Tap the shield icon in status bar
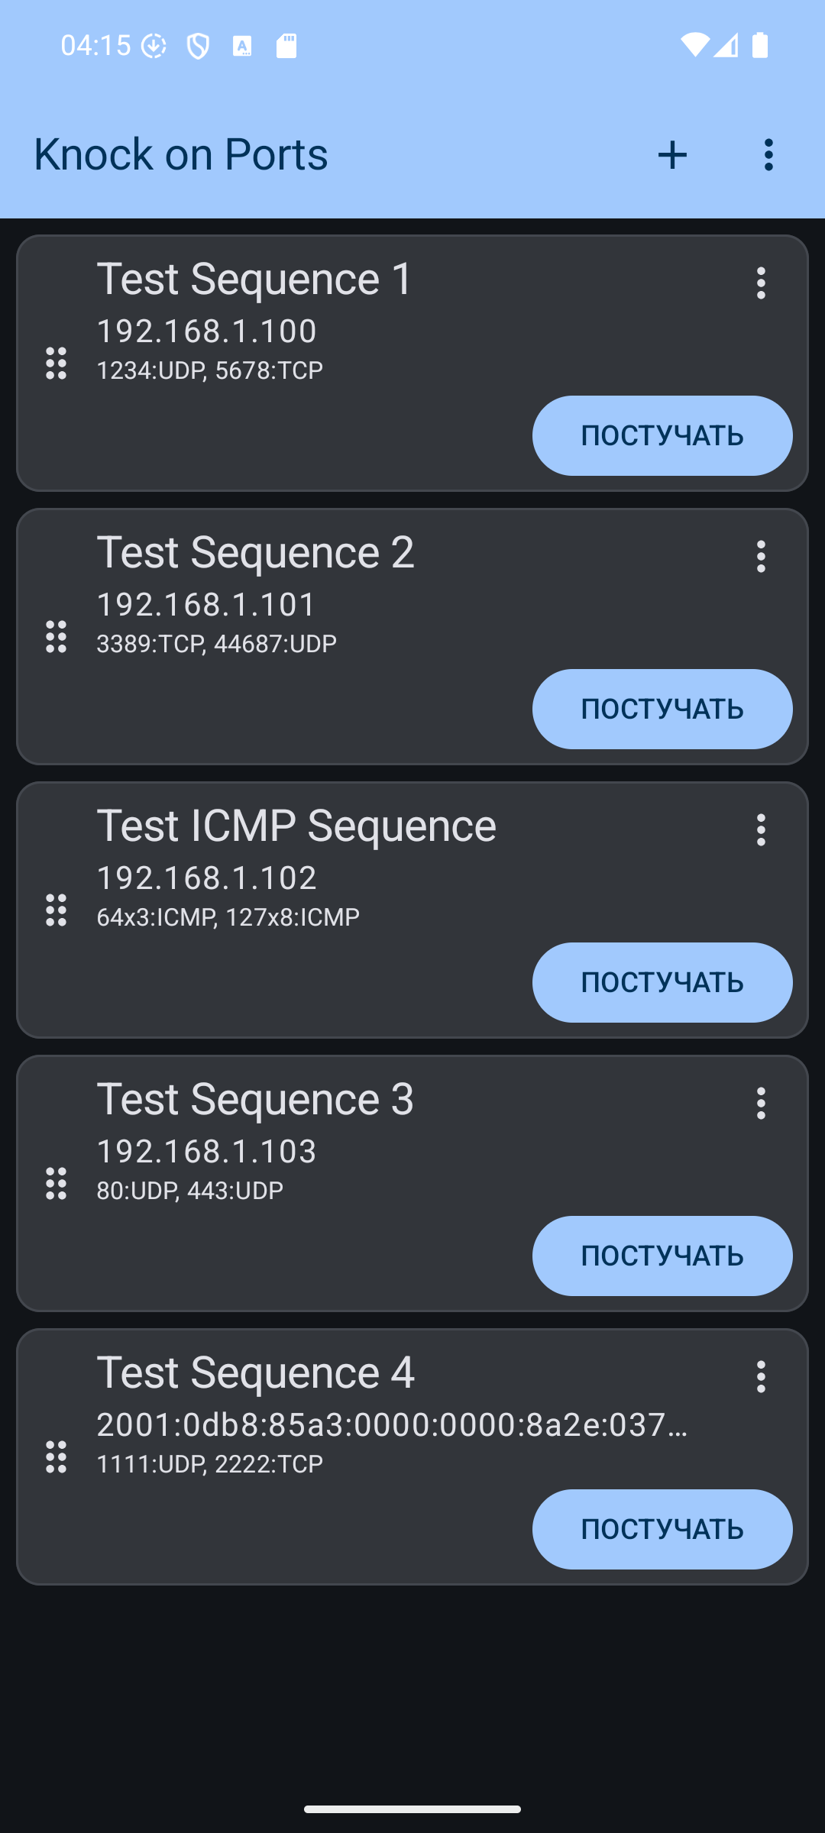This screenshot has height=1833, width=825. tap(198, 47)
